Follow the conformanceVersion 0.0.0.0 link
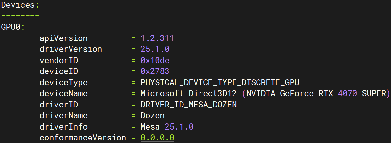The height and width of the screenshot is (143, 391). point(157,138)
